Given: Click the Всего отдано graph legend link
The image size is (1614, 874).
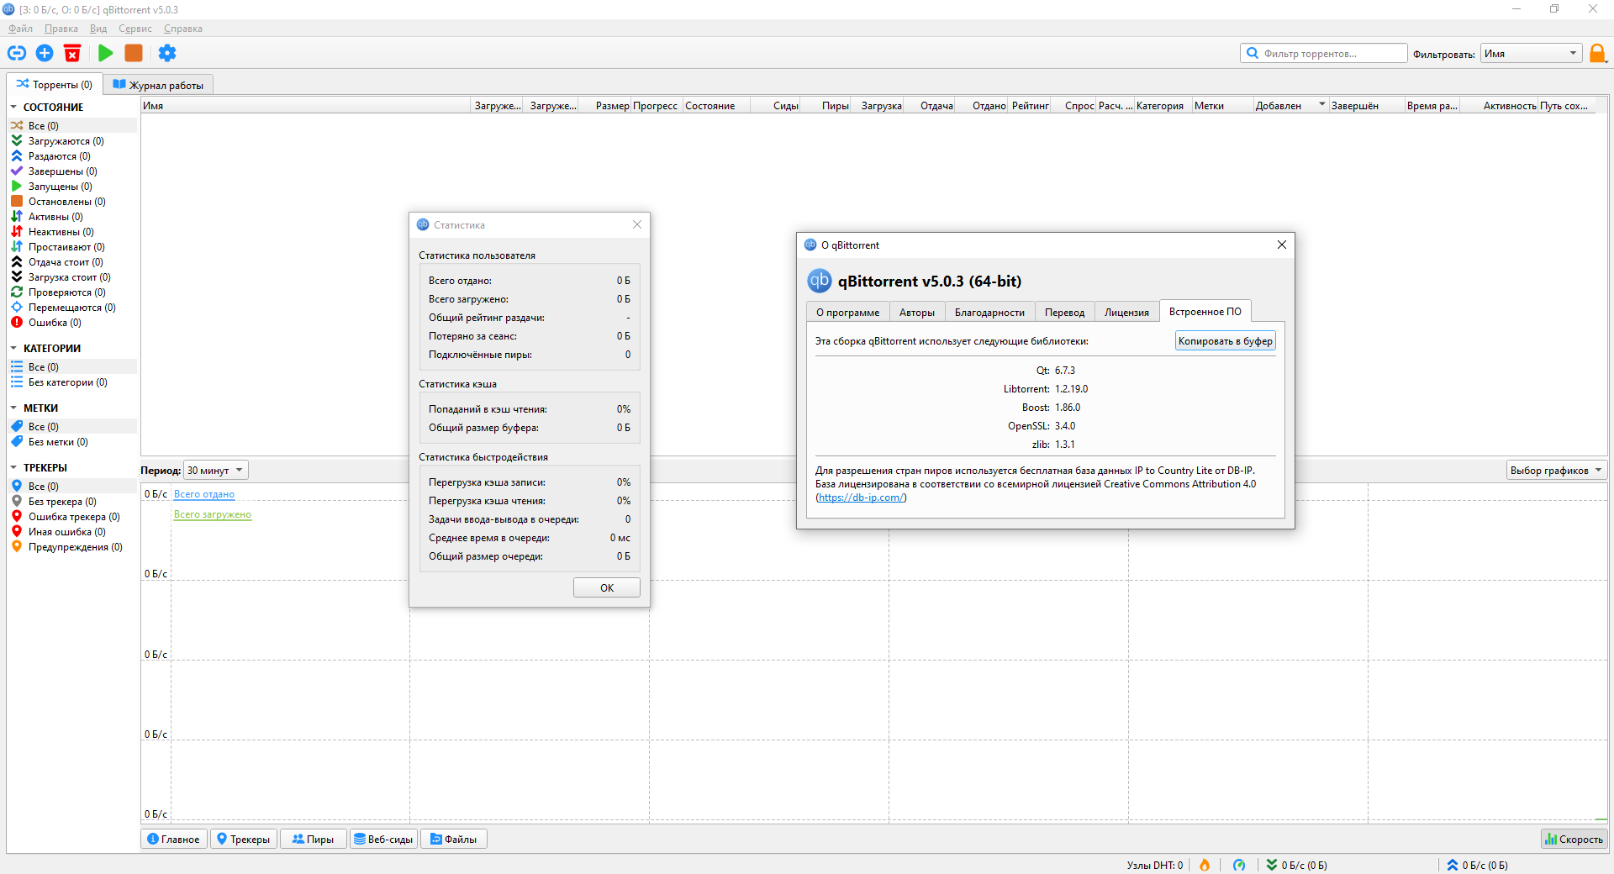Looking at the screenshot, I should pyautogui.click(x=204, y=494).
